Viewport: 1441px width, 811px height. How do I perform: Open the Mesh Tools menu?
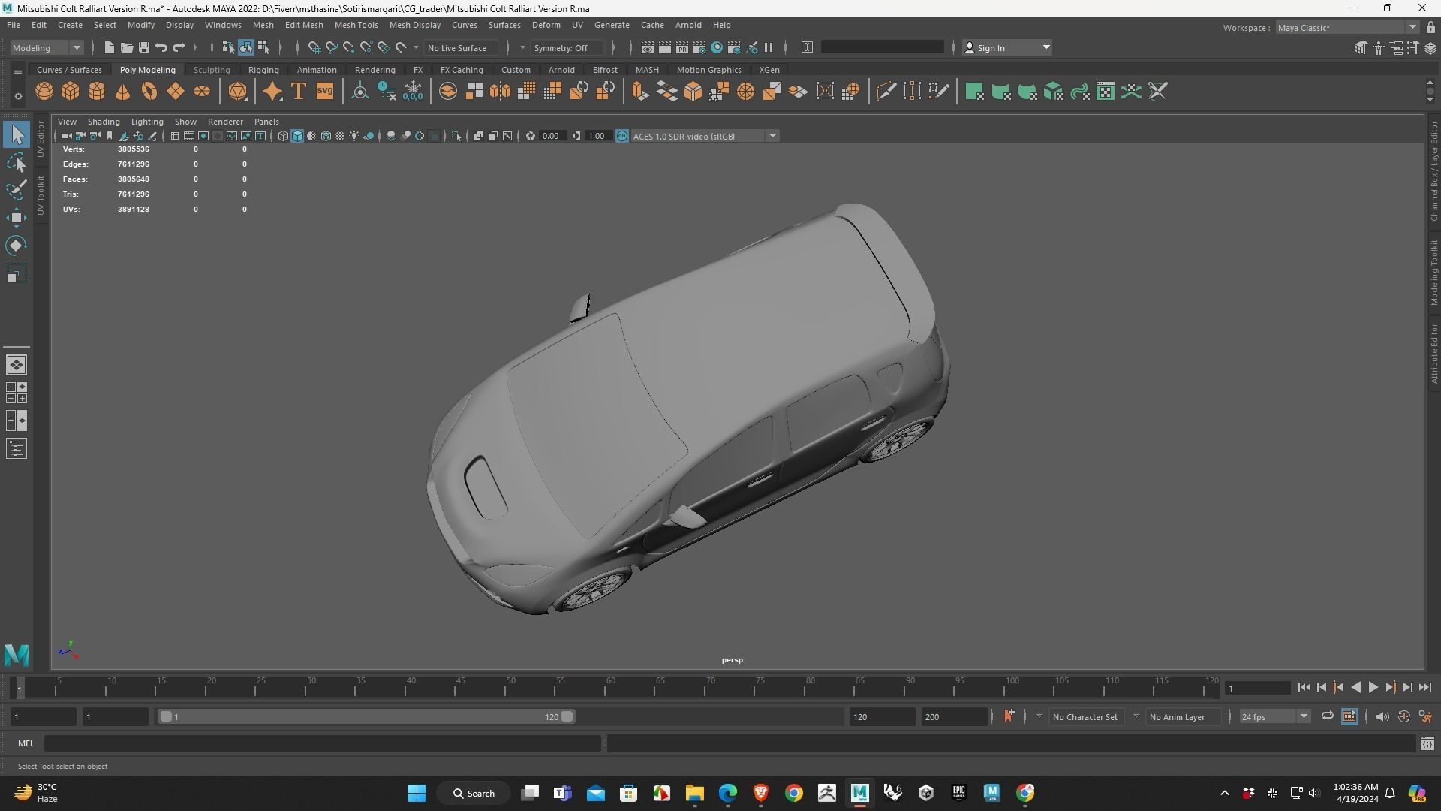pos(356,25)
